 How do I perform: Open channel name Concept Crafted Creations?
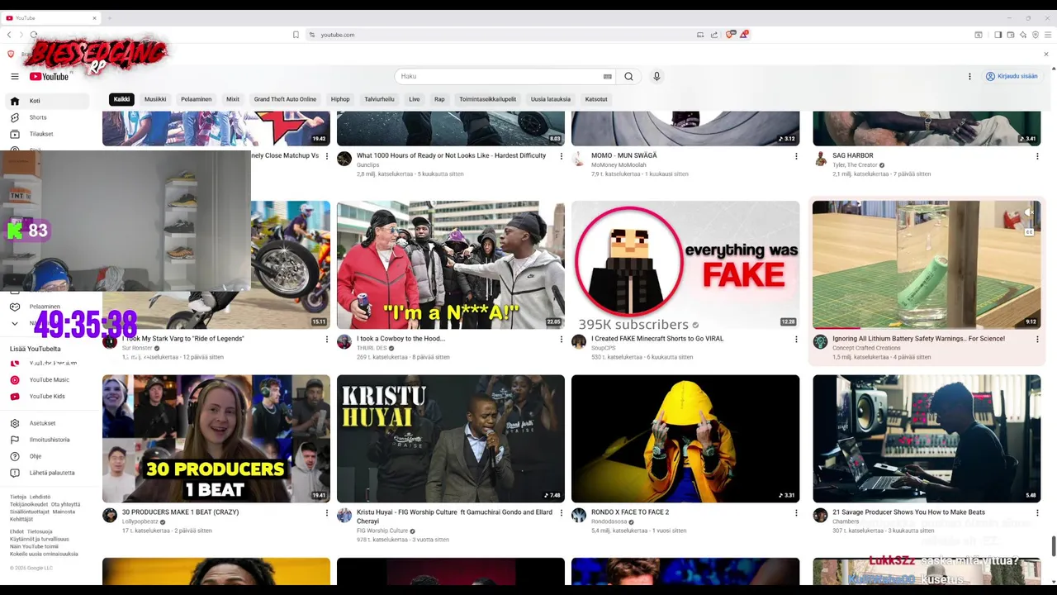point(866,348)
